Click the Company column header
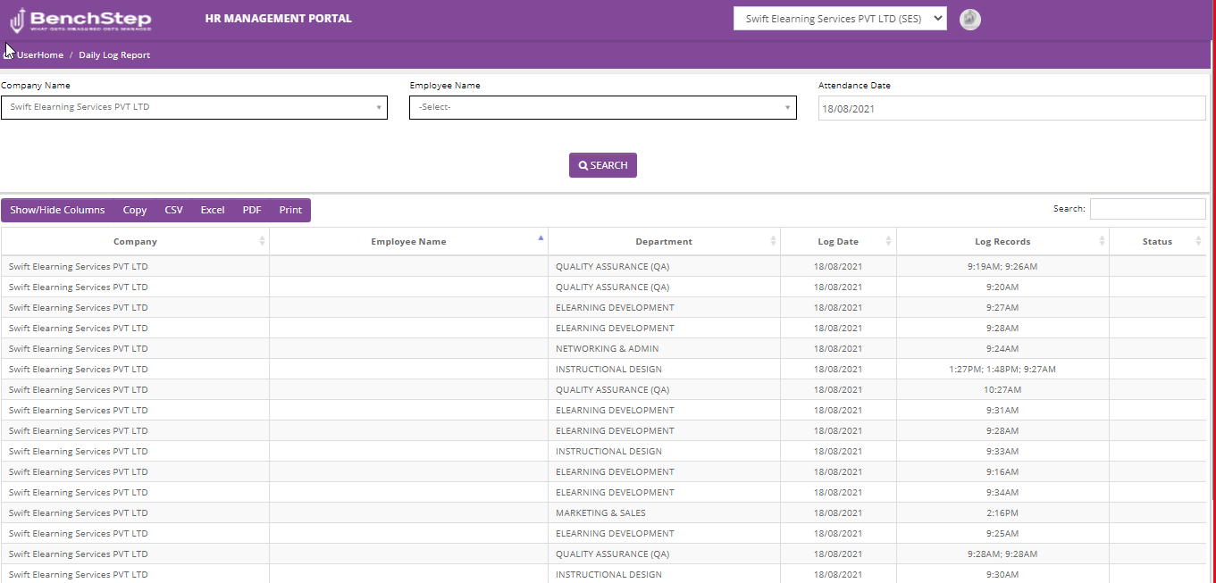1216x583 pixels. point(135,241)
